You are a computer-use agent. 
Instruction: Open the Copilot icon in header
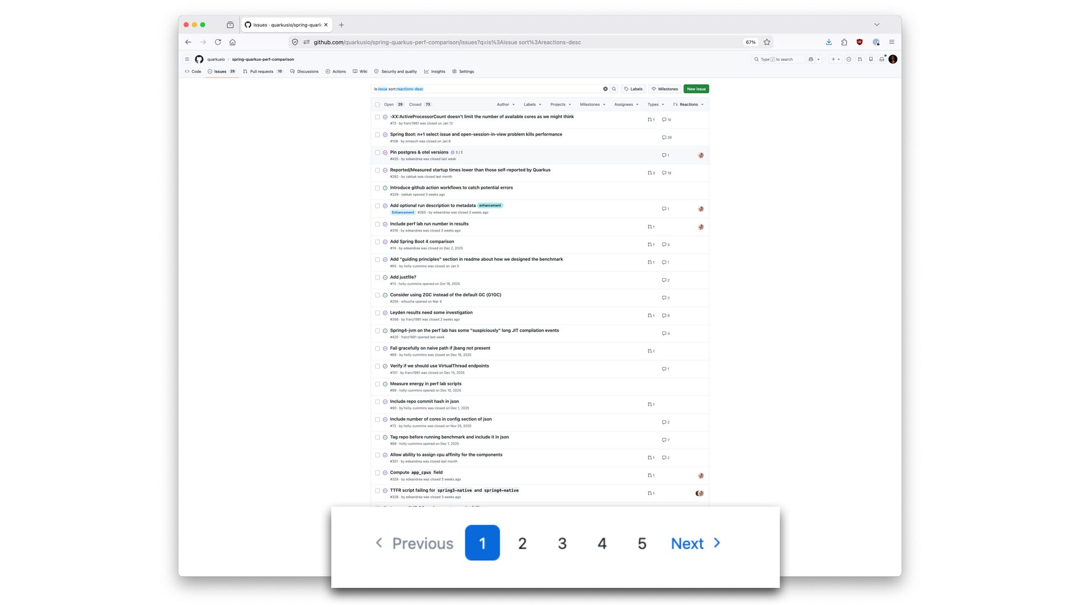tap(811, 59)
